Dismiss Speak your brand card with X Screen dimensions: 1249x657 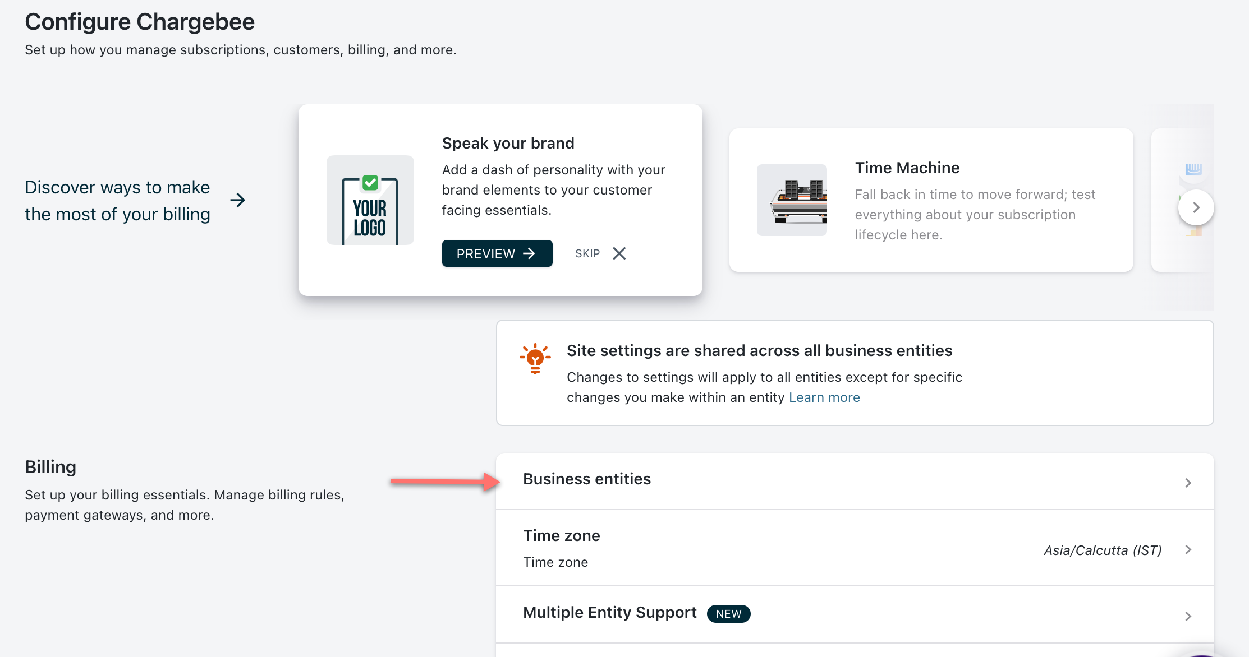coord(619,253)
